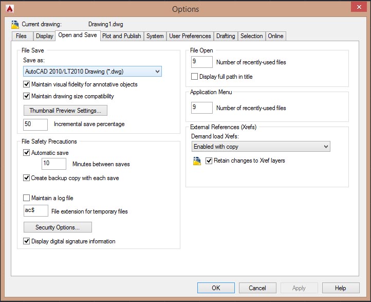Click the Cancel button
This screenshot has width=371, height=302.
257,288
